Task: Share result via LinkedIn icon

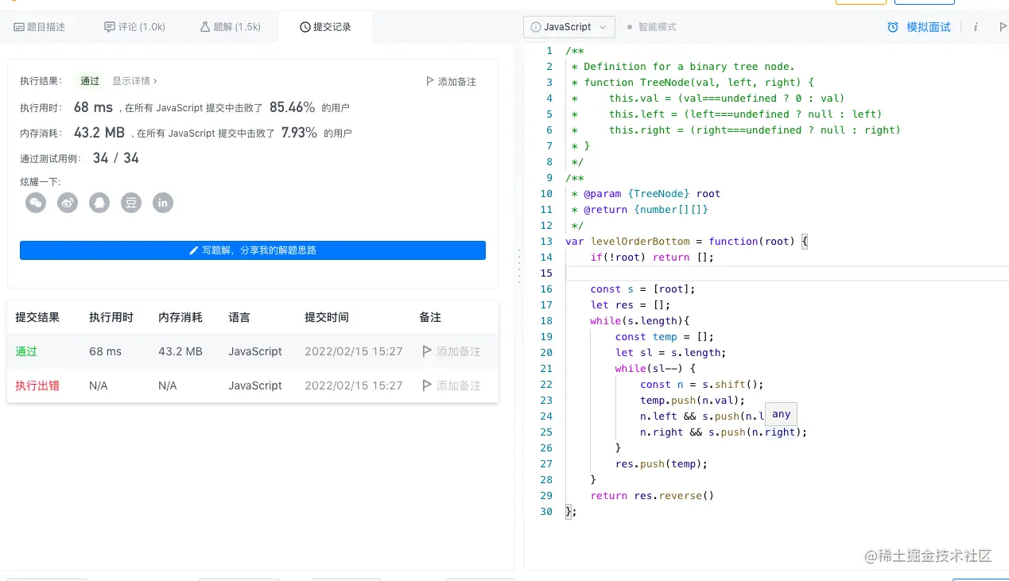Action: pos(163,203)
